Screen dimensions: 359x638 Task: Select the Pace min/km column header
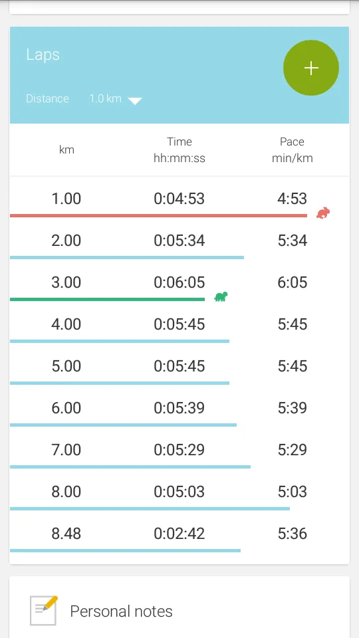[293, 150]
